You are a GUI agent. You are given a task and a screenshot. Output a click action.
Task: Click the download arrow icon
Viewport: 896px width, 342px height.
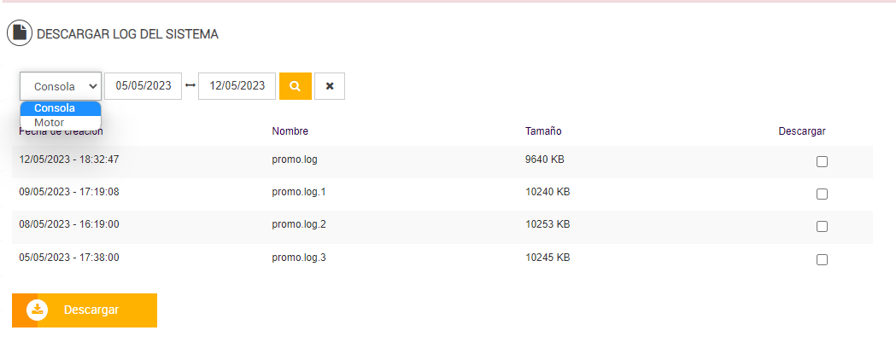(x=37, y=310)
